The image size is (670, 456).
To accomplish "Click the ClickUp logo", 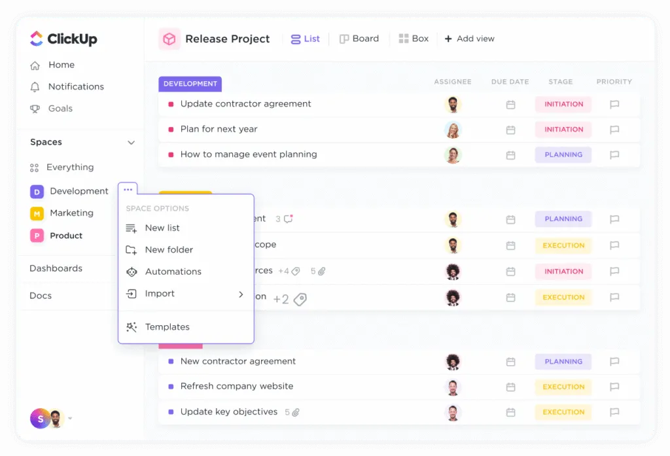I will coord(63,39).
